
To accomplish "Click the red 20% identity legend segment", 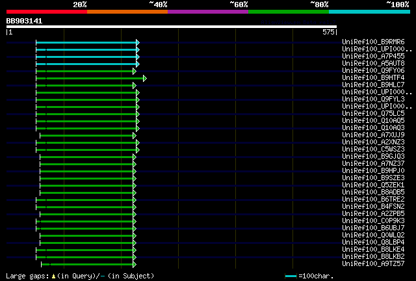I will [x=47, y=12].
